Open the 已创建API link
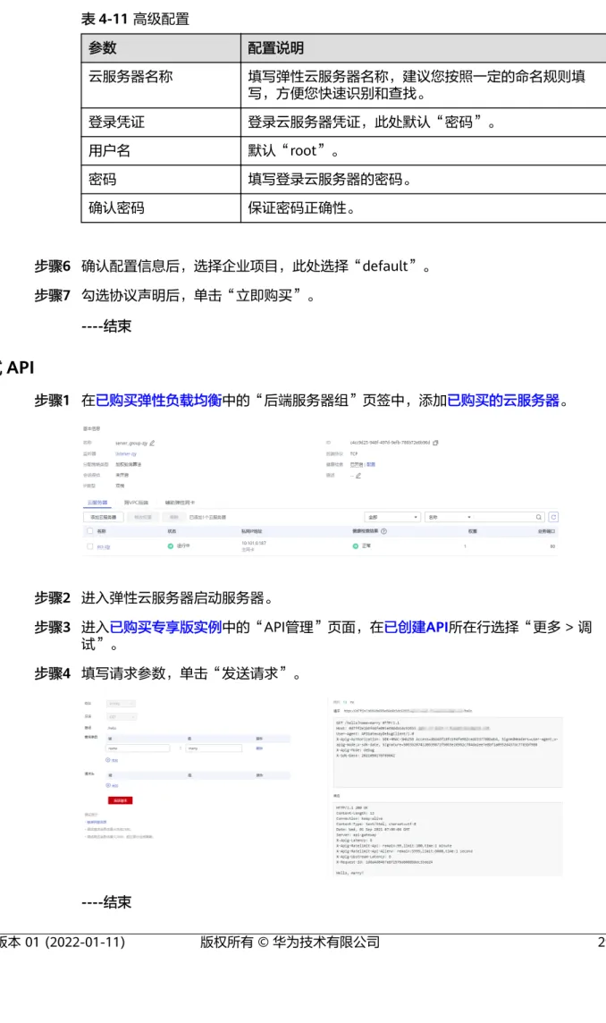606x1023 pixels. [416, 627]
